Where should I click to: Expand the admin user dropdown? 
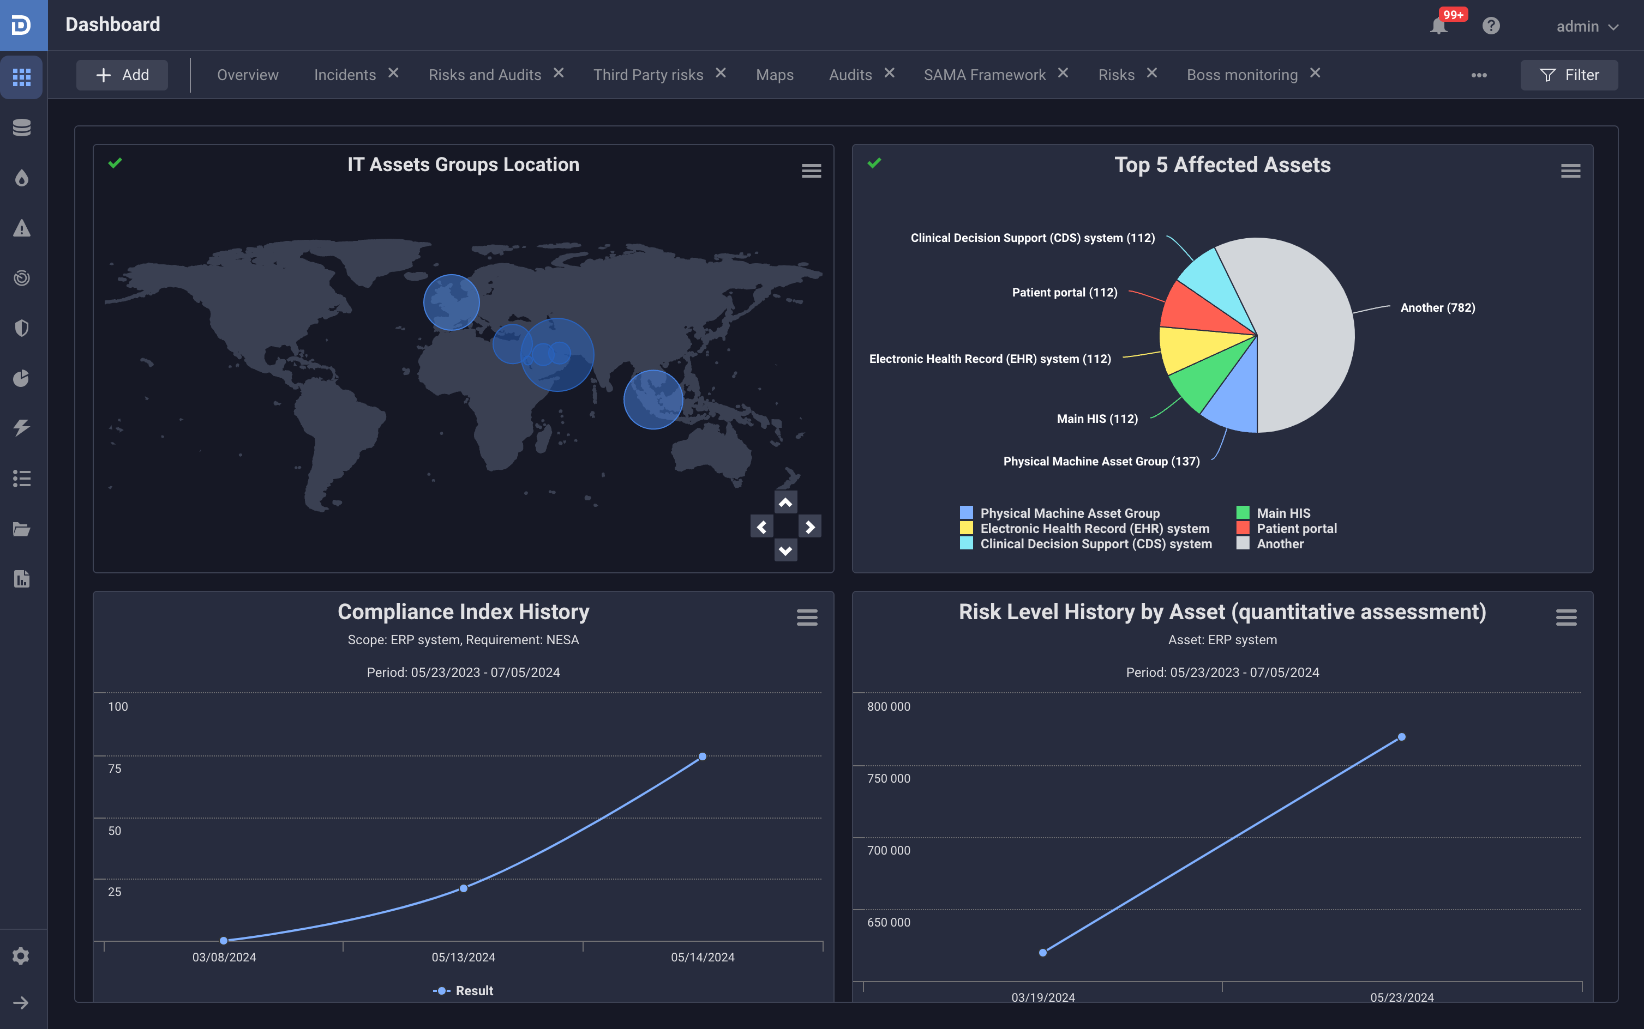pos(1587,27)
